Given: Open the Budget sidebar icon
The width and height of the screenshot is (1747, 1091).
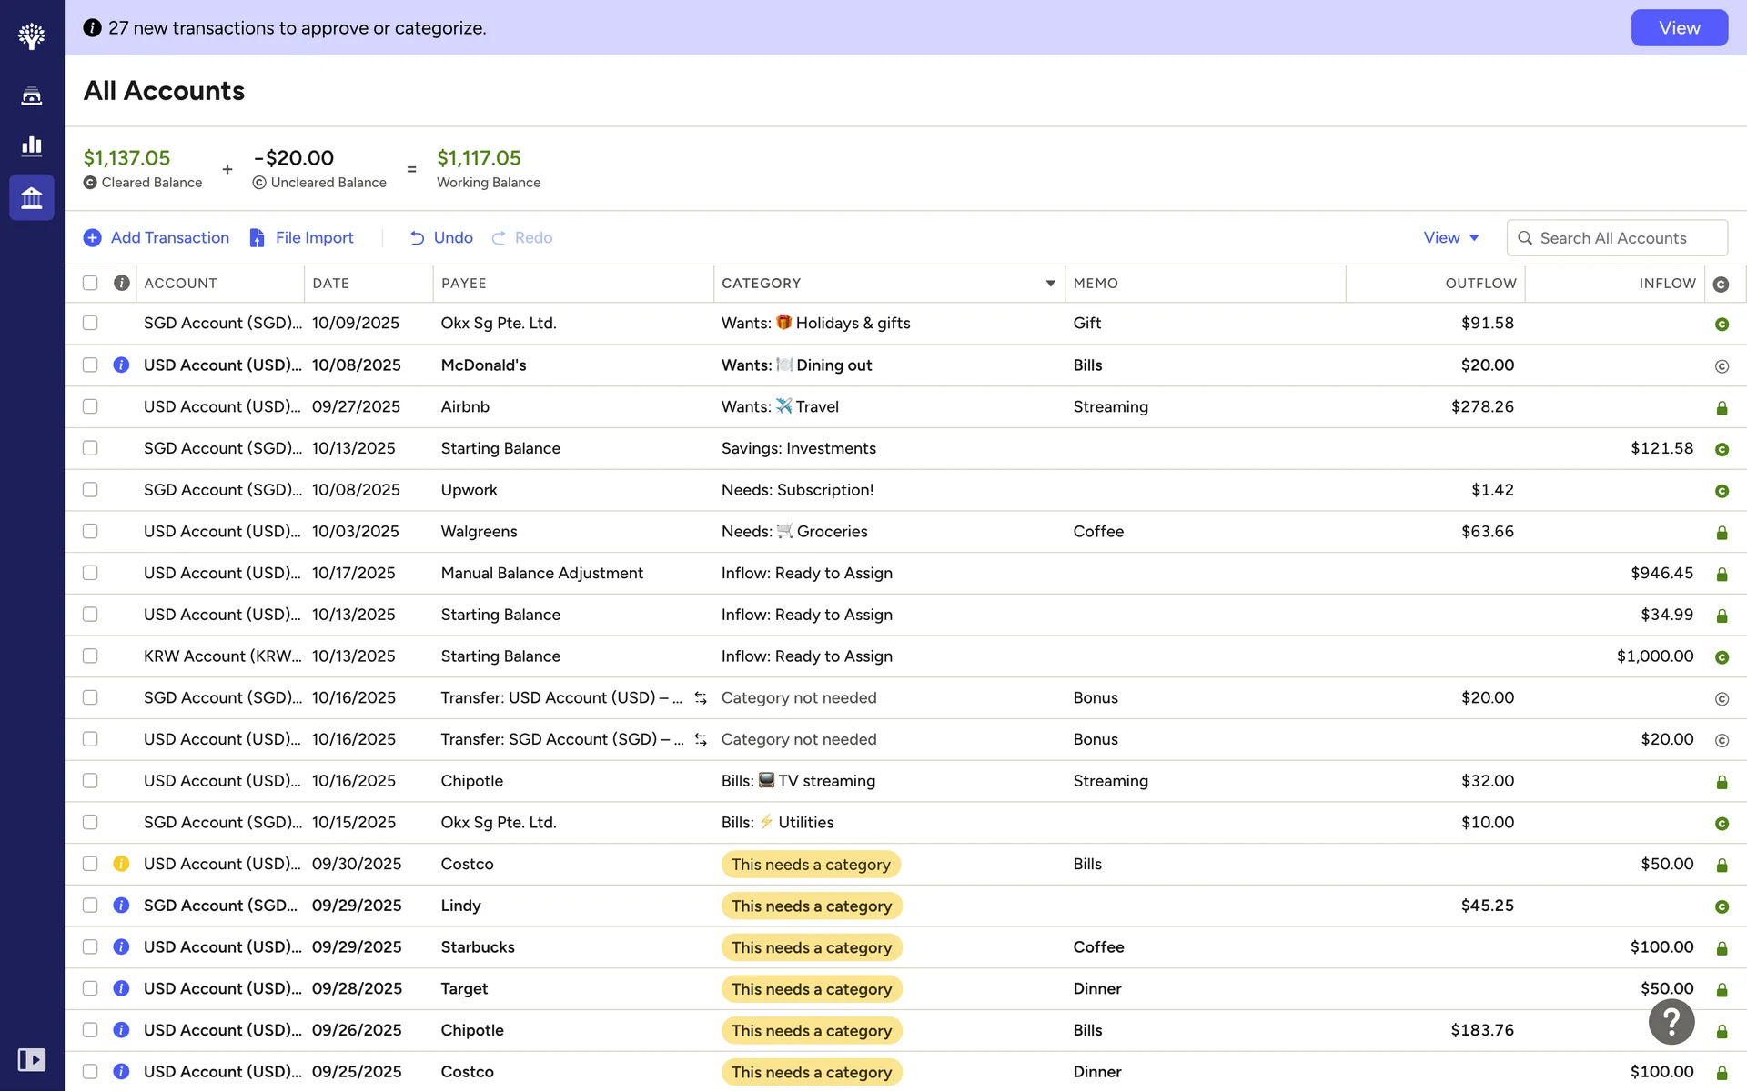Looking at the screenshot, I should [32, 96].
